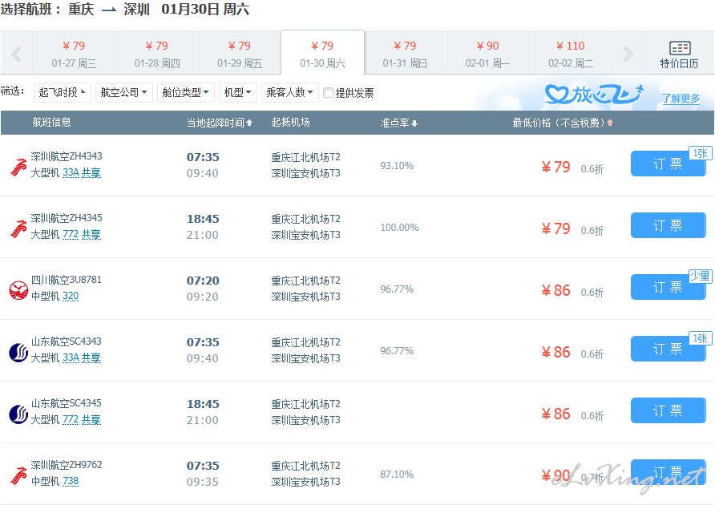Click aircraft type 320 link for 3U8781
This screenshot has height=505, width=715.
click(71, 297)
